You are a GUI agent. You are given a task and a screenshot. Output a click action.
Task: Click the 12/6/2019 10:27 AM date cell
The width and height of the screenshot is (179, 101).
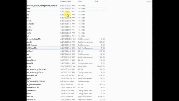68,66
